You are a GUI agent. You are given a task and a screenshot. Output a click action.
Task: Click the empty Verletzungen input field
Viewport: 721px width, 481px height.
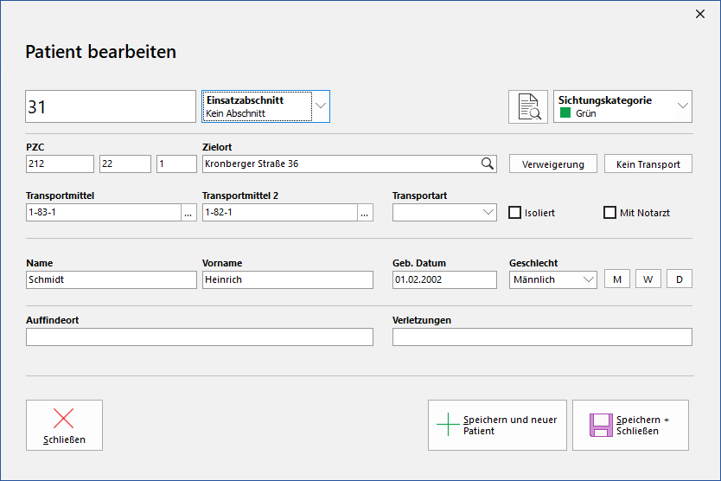(x=542, y=337)
